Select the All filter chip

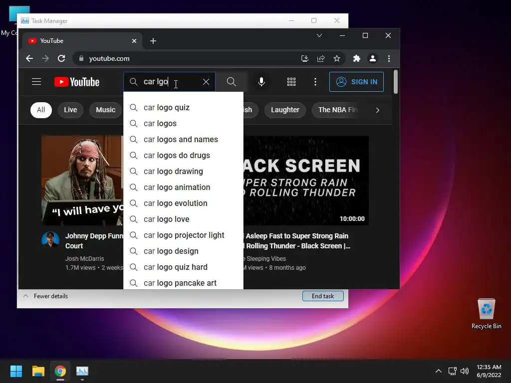click(x=41, y=110)
